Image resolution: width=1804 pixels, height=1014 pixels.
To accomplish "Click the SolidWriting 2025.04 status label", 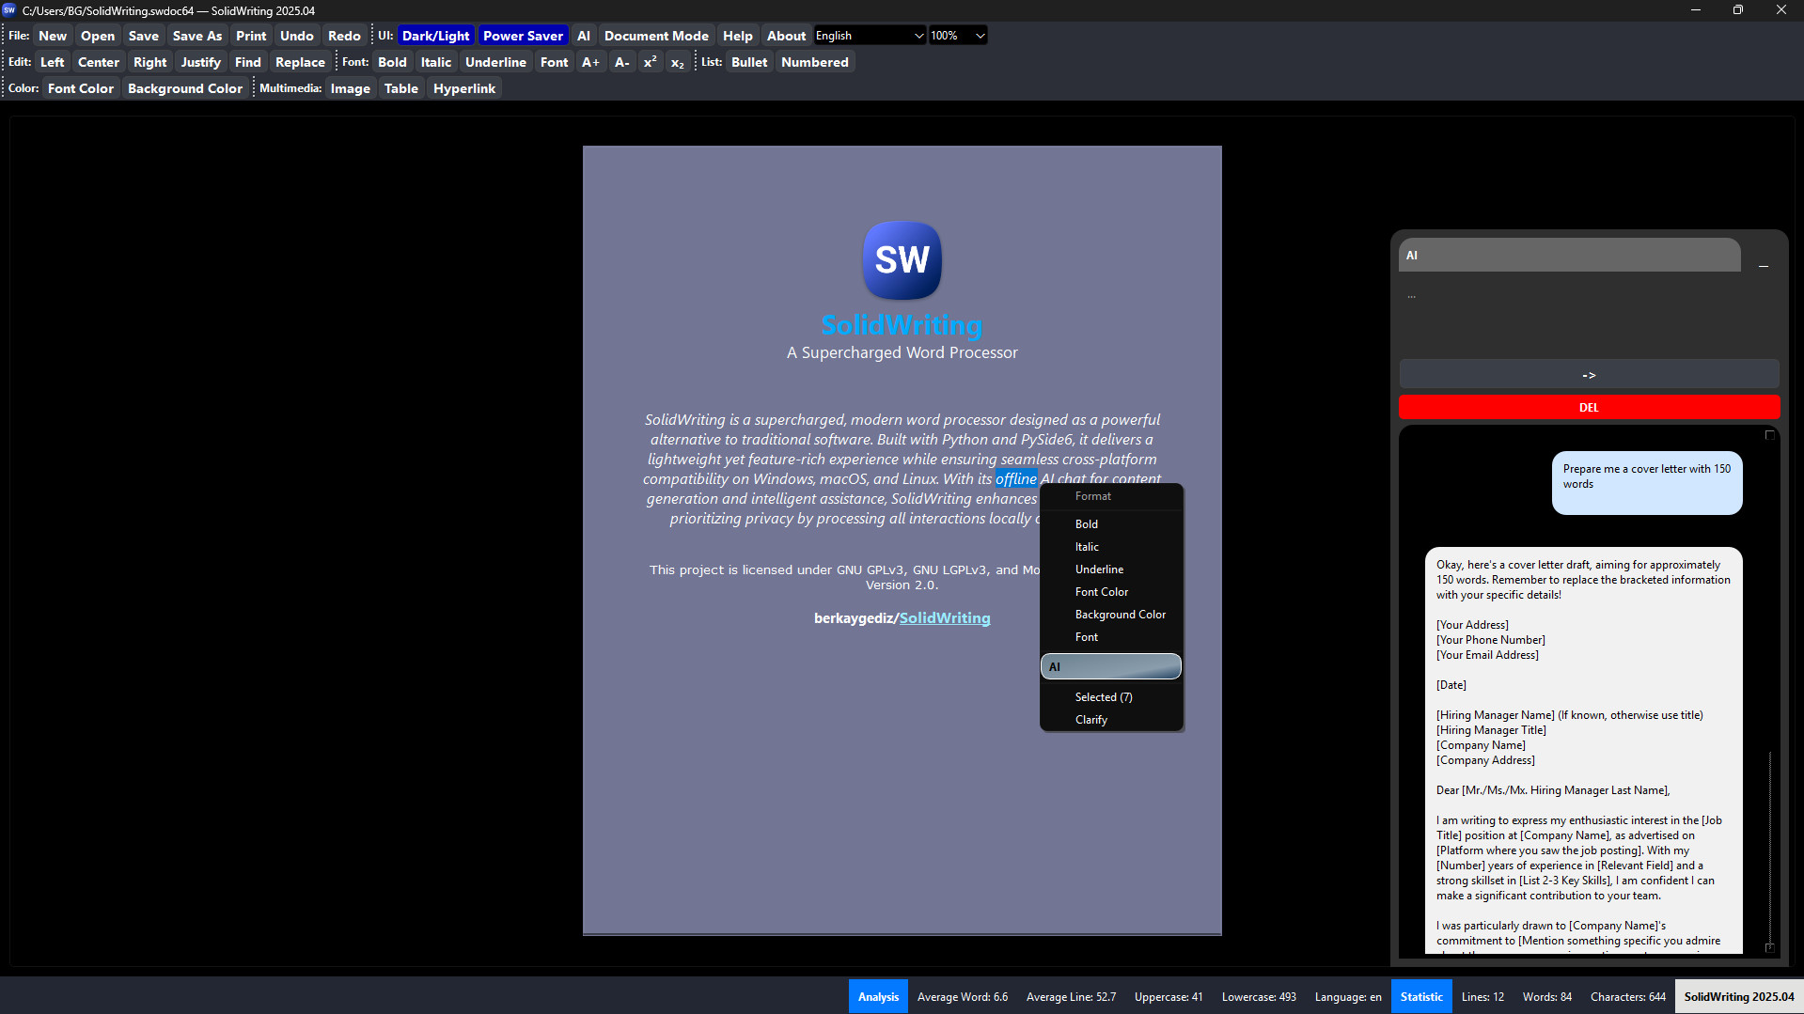I will click(x=1739, y=997).
